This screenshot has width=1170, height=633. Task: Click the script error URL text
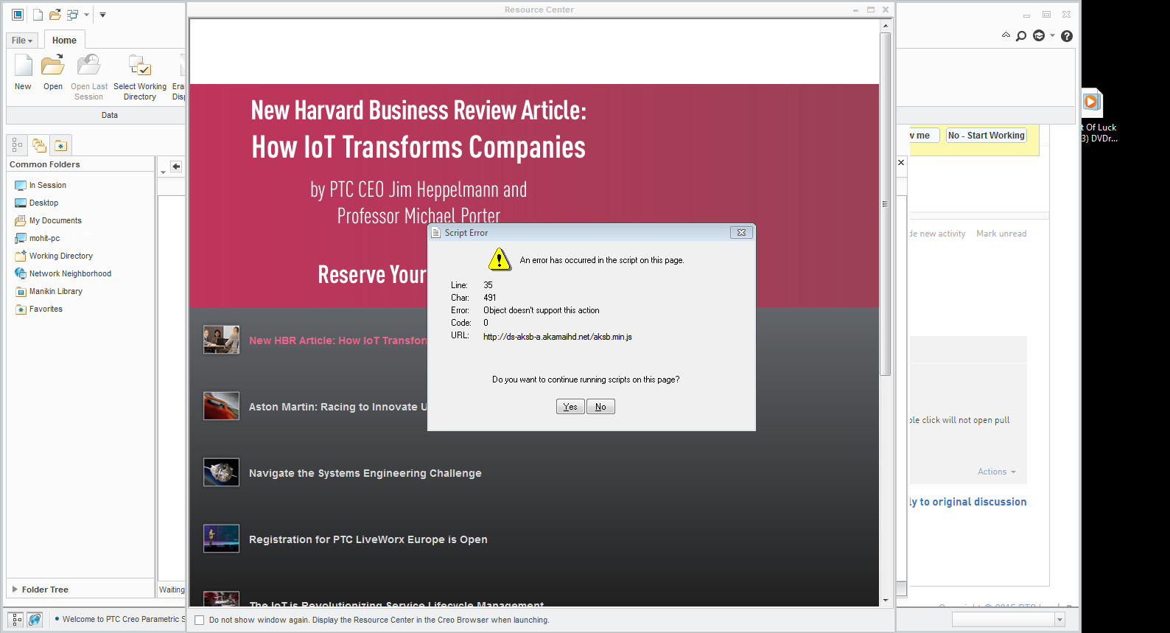[x=558, y=337]
